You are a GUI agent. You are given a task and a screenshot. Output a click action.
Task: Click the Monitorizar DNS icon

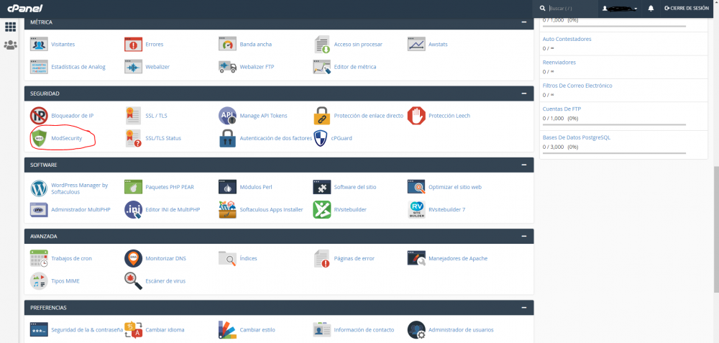coord(134,258)
